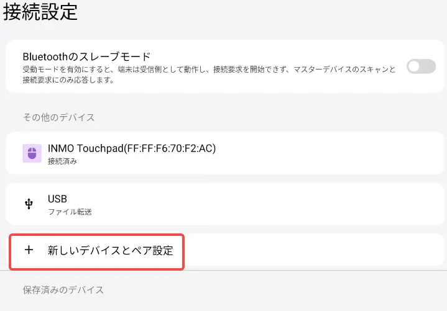Click the USB trident icon
Viewport: 447px width, 311px height.
click(29, 204)
